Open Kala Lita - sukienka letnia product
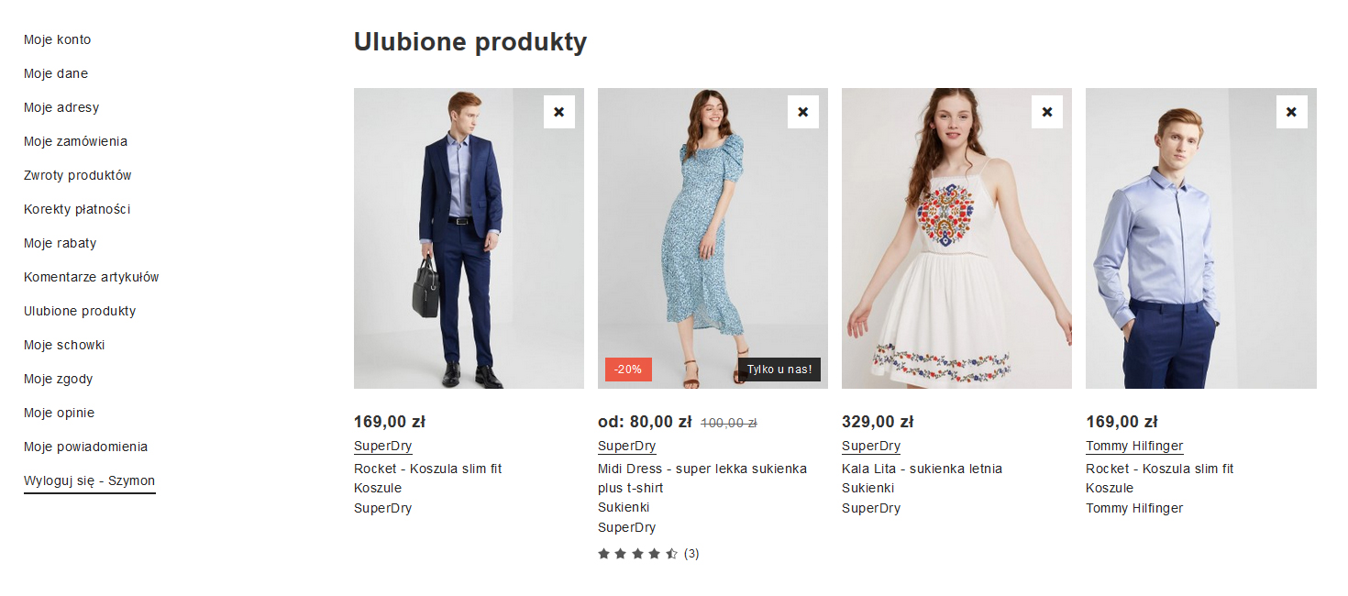1348x596 pixels. coord(922,469)
